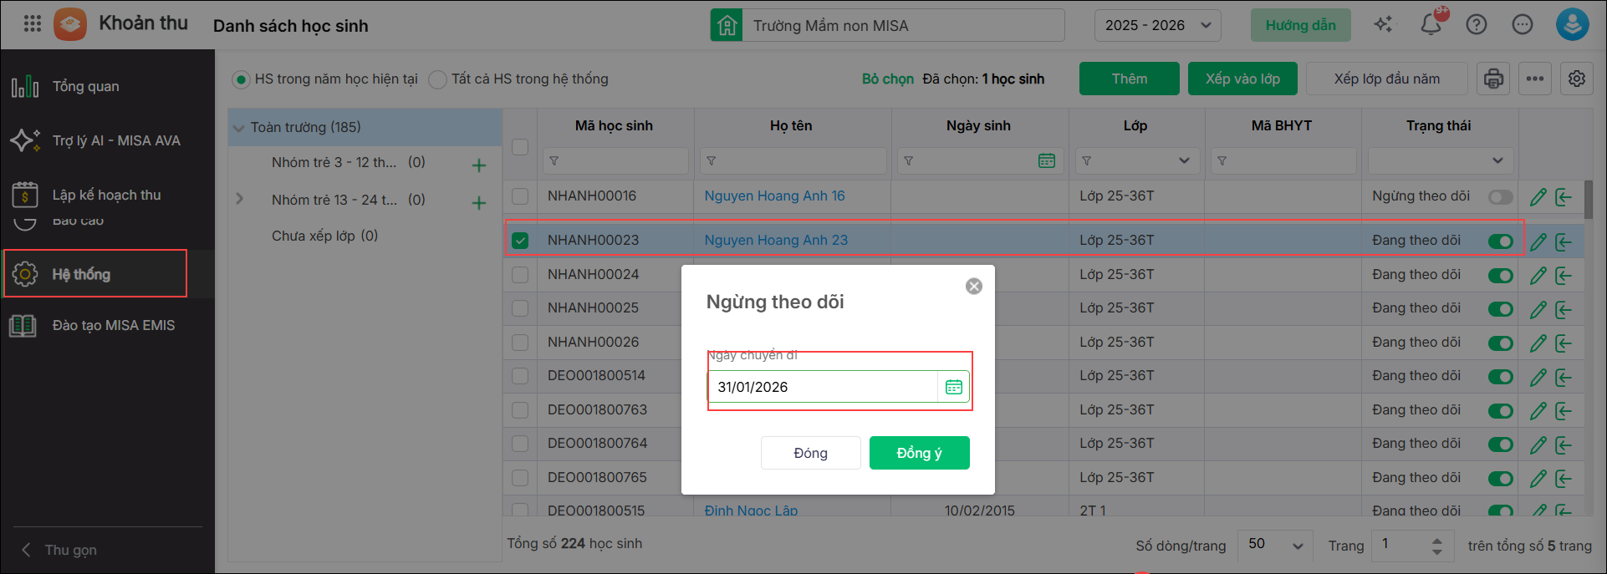This screenshot has height=574, width=1607.
Task: Open Trợ lý AI - MISA AVA in the sidebar
Action: click(107, 140)
